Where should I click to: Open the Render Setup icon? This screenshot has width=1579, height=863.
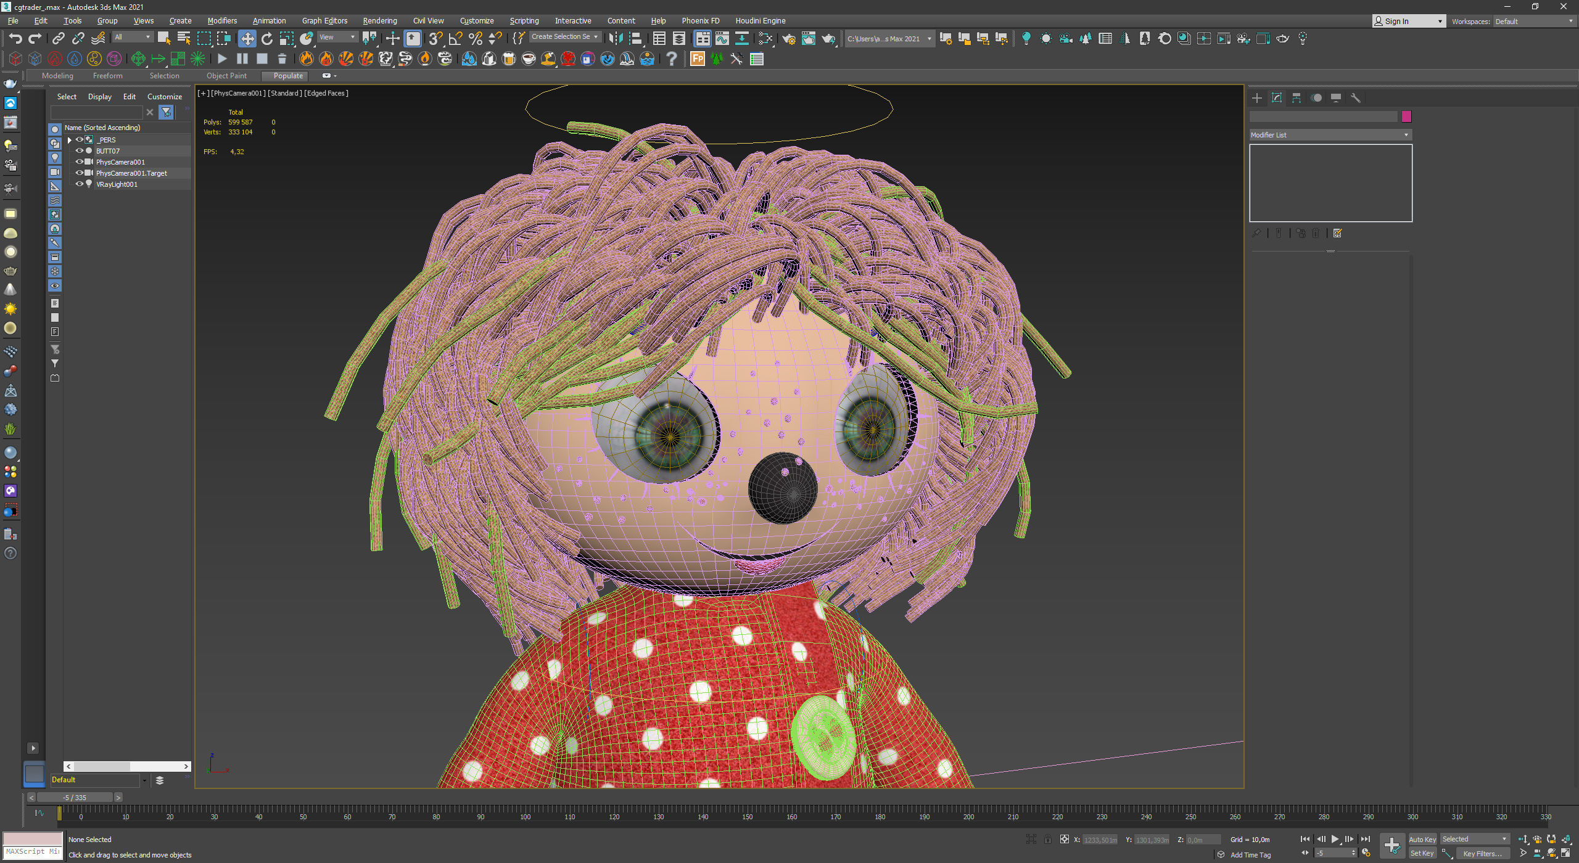click(789, 39)
